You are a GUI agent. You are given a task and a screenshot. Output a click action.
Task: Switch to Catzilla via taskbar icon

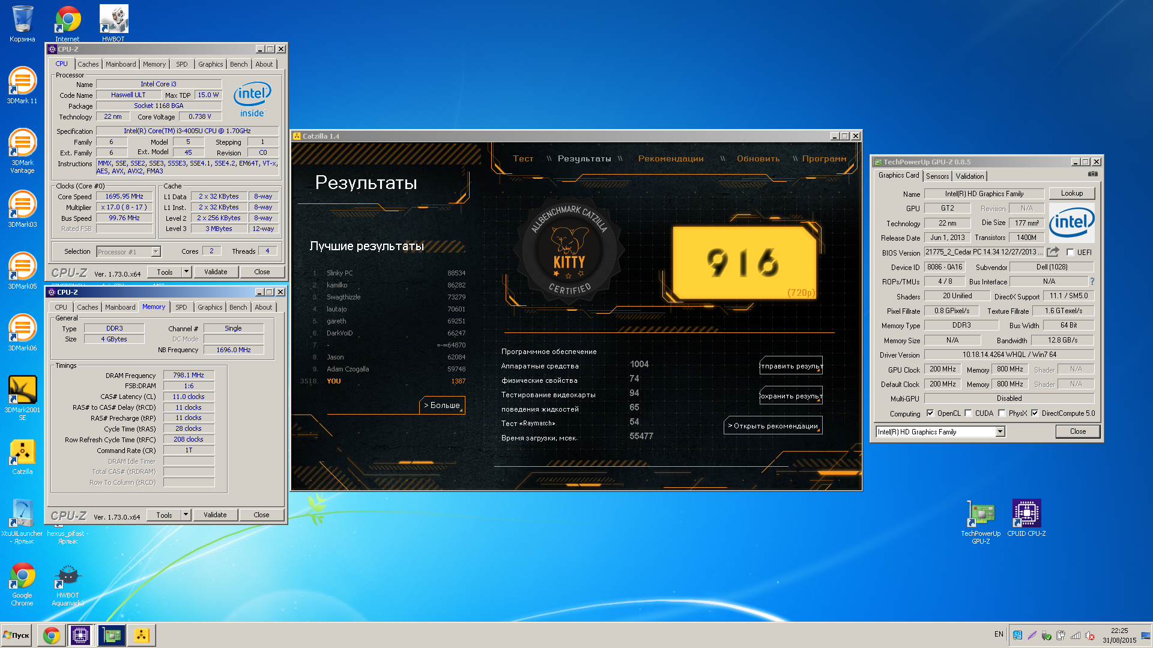point(142,635)
